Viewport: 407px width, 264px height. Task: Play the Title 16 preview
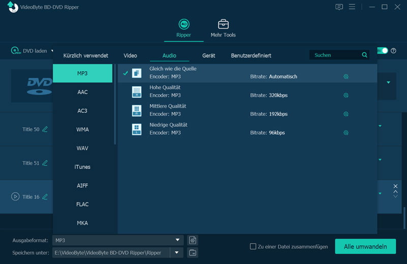click(15, 196)
